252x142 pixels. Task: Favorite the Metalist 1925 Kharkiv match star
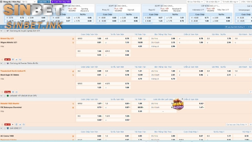pos(2,124)
